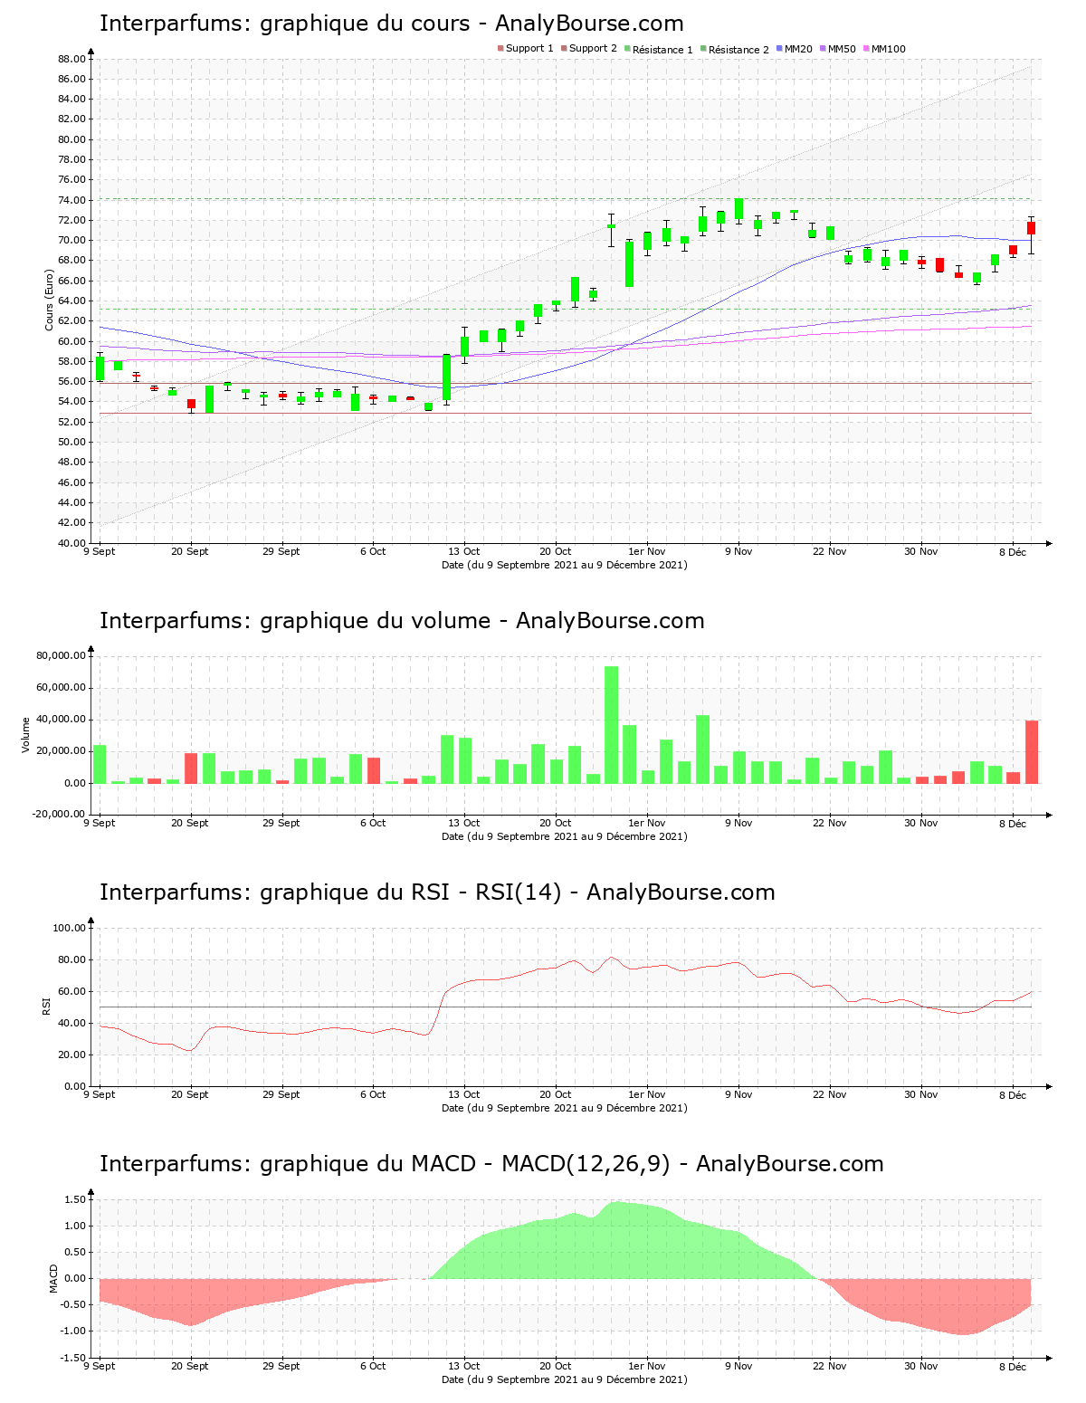Screen dimensions: 1086x1403
Task: Click the date range caption under MACD chart
Action: pos(565,1379)
